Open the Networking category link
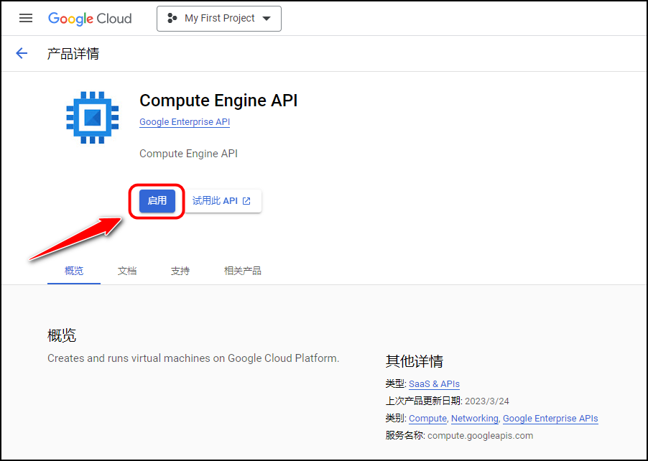Screen dimensions: 648x461 [474, 419]
